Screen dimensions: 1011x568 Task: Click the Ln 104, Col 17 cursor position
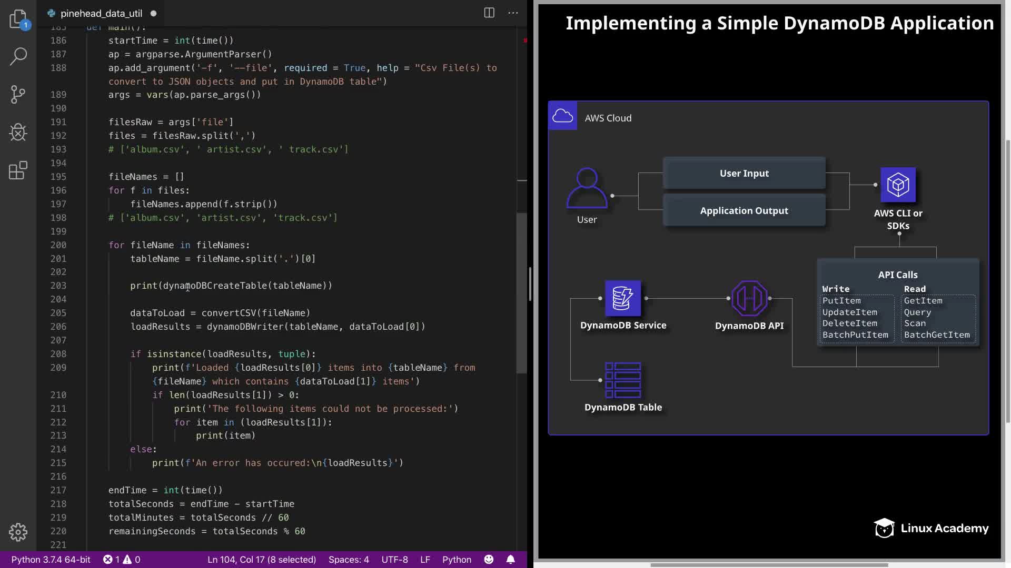[262, 560]
